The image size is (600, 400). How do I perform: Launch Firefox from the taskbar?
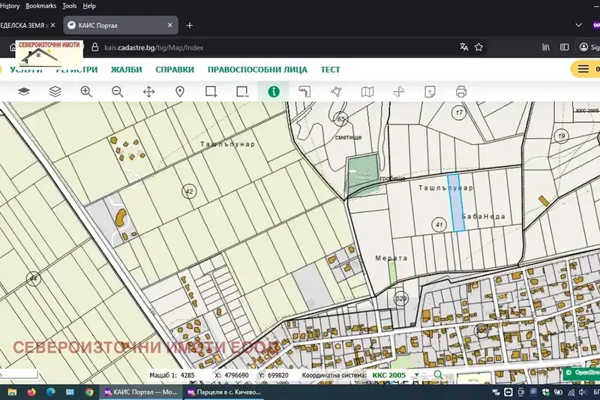(31, 392)
